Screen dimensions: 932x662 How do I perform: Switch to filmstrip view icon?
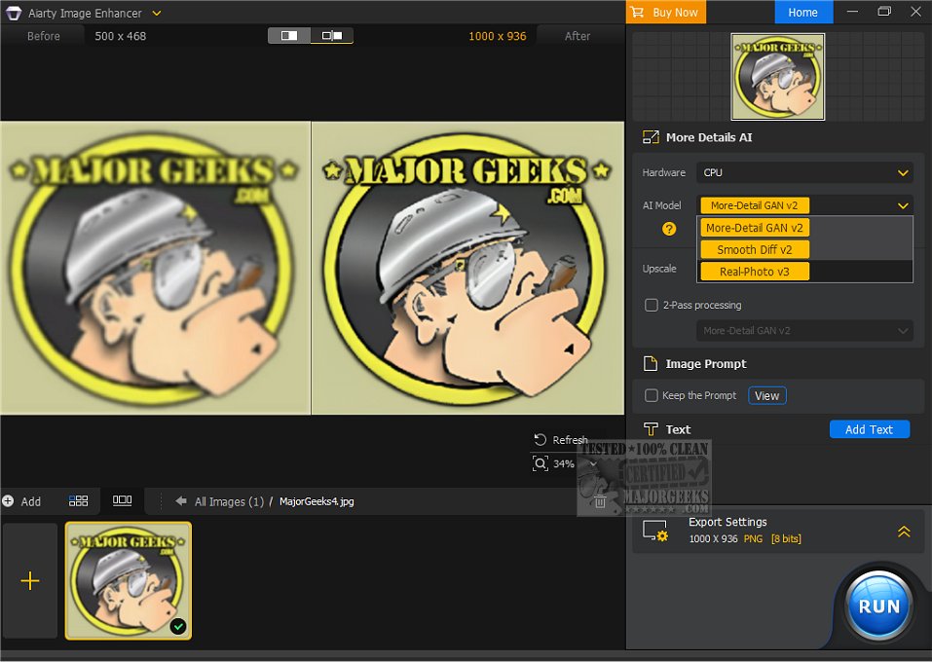pos(123,500)
